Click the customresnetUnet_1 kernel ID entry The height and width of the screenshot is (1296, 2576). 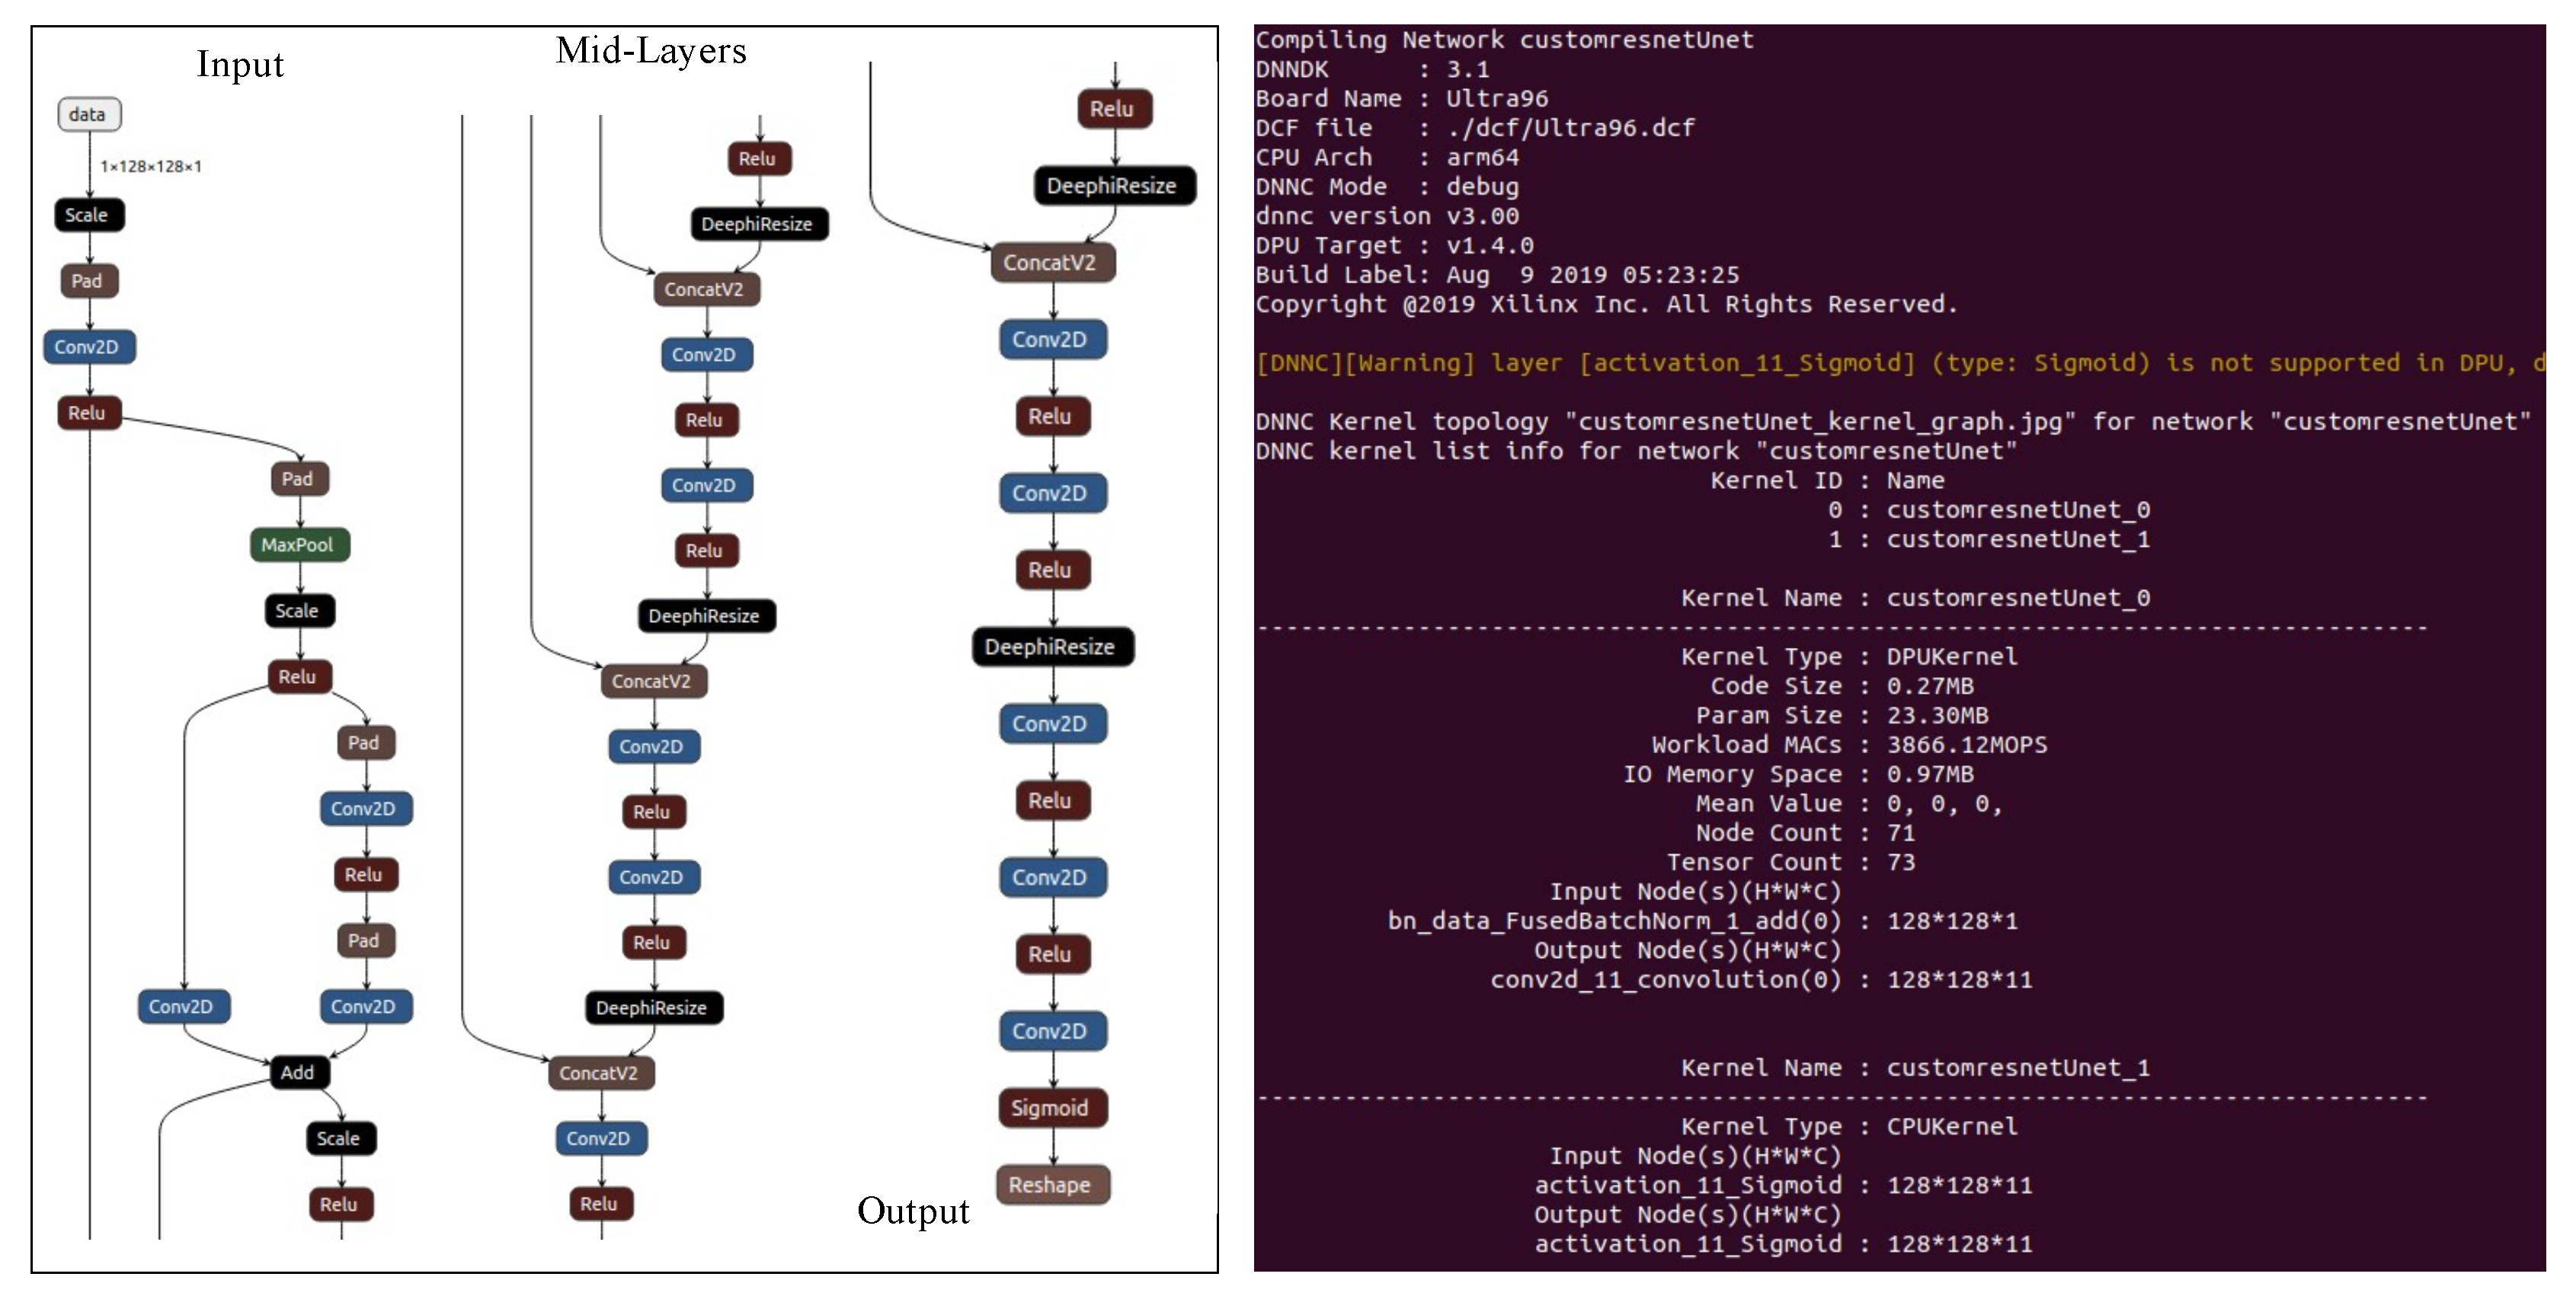coord(1989,538)
